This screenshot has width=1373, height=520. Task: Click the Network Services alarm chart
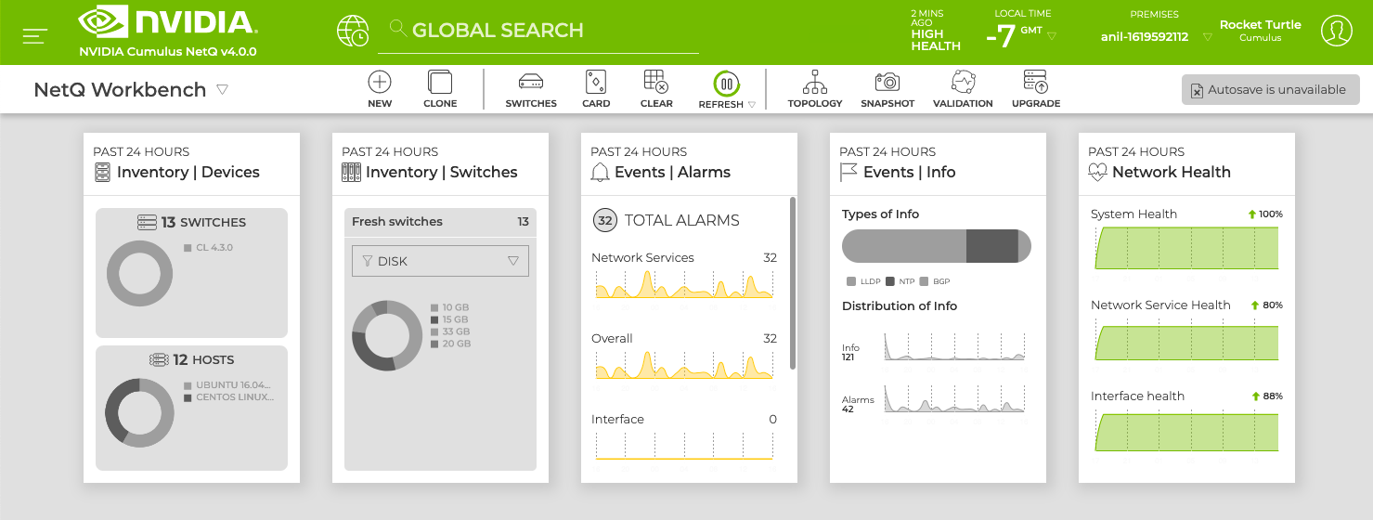(x=684, y=283)
